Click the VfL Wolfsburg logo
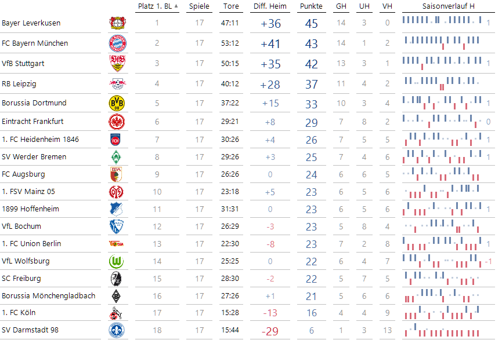 pos(117,261)
